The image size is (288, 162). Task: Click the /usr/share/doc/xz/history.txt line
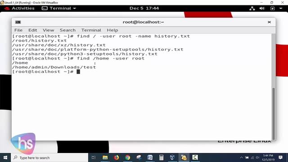59,45
